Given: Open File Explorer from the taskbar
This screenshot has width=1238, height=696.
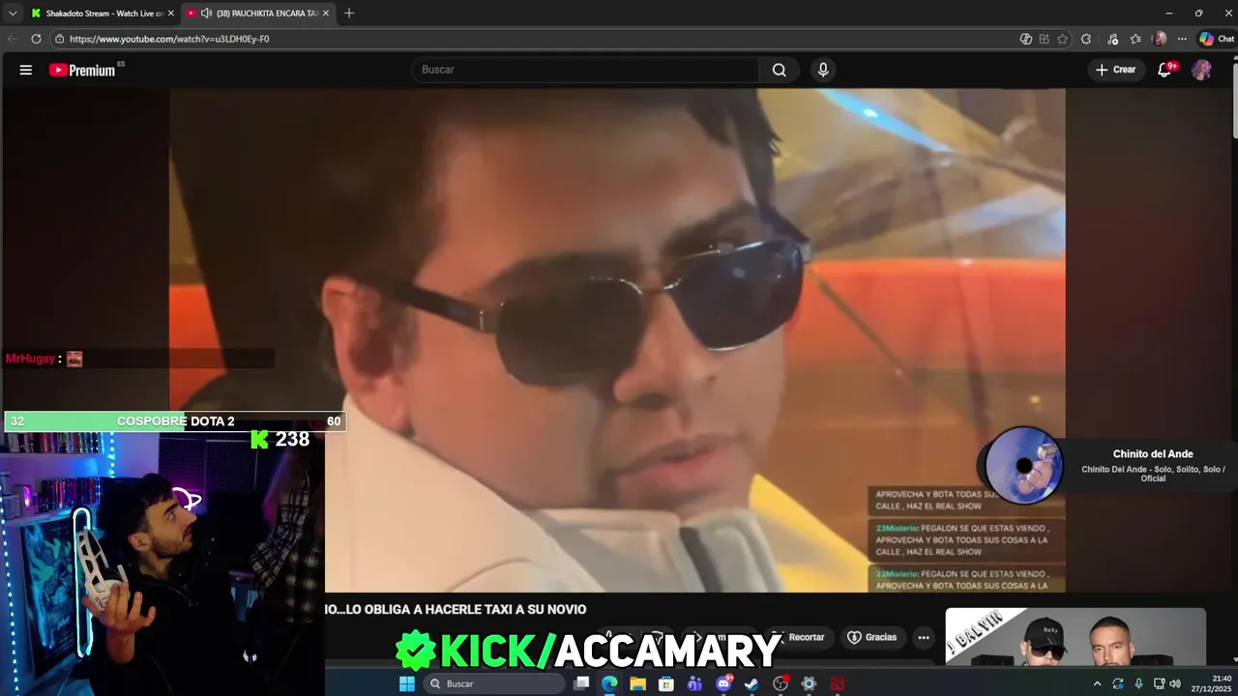Looking at the screenshot, I should click(637, 683).
